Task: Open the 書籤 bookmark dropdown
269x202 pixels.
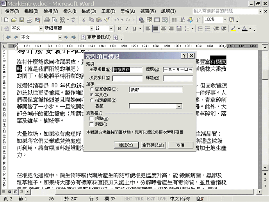Action: click(x=179, y=106)
